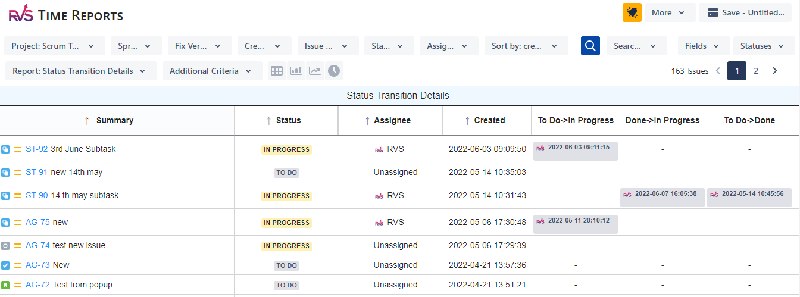
Task: Expand the Additional Criteria dropdown
Action: 212,71
